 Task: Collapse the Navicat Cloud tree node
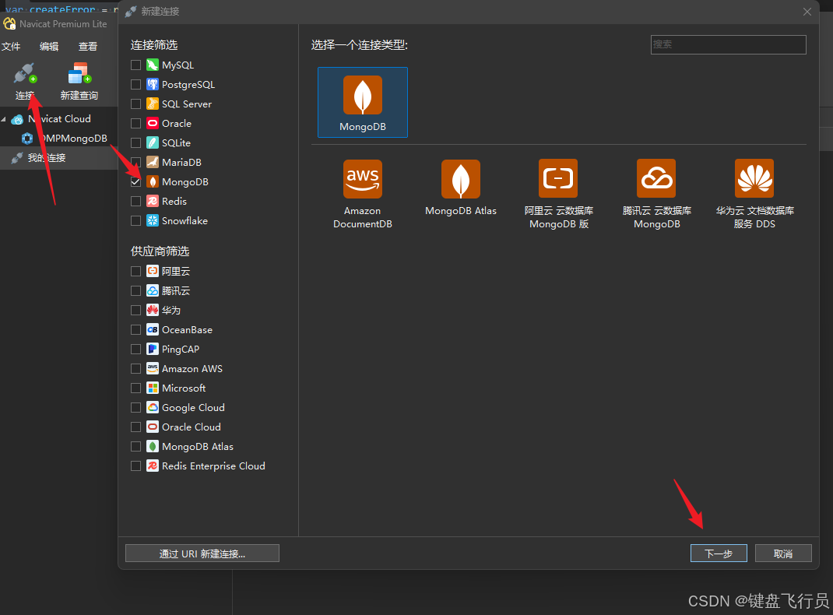click(x=4, y=119)
